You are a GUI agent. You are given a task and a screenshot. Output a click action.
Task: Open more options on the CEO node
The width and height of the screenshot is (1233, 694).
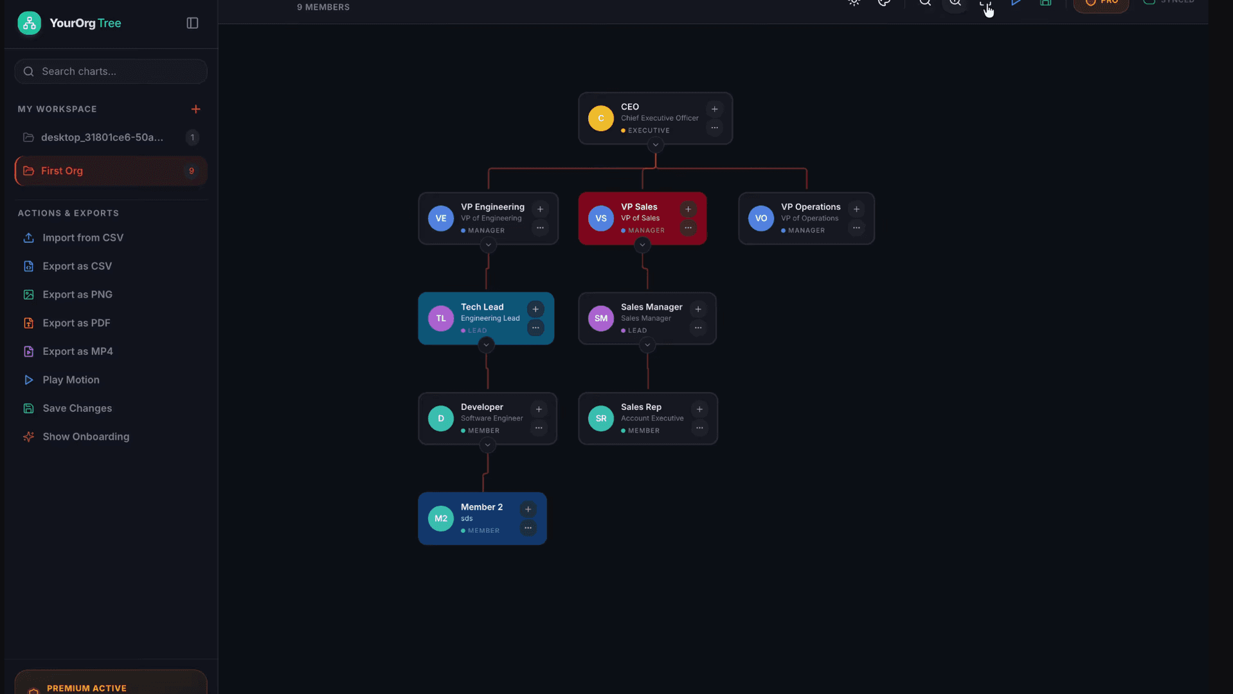coord(714,127)
